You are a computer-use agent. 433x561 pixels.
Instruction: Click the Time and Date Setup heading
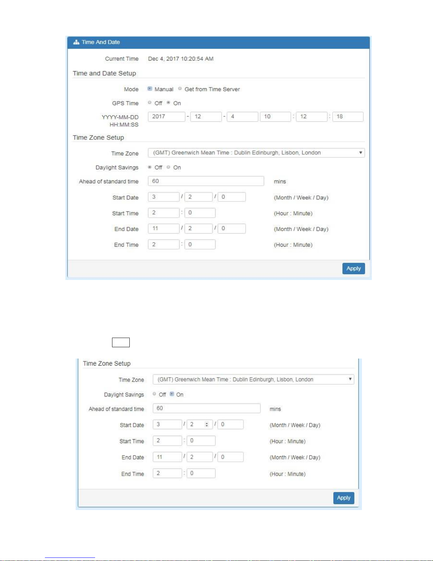pyautogui.click(x=104, y=73)
